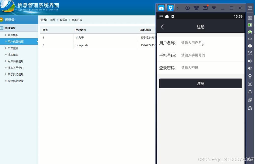The height and width of the screenshot is (164, 255).
Task: Toggle the eye visibility icon in sidebar
Action: (x=250, y=39)
